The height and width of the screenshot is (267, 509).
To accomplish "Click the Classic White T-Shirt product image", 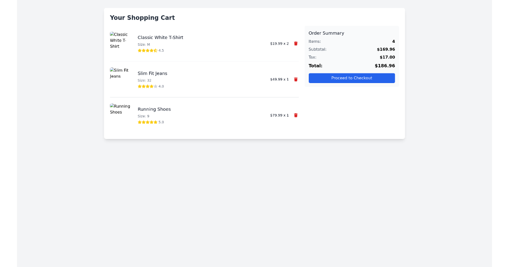I will tap(120, 40).
